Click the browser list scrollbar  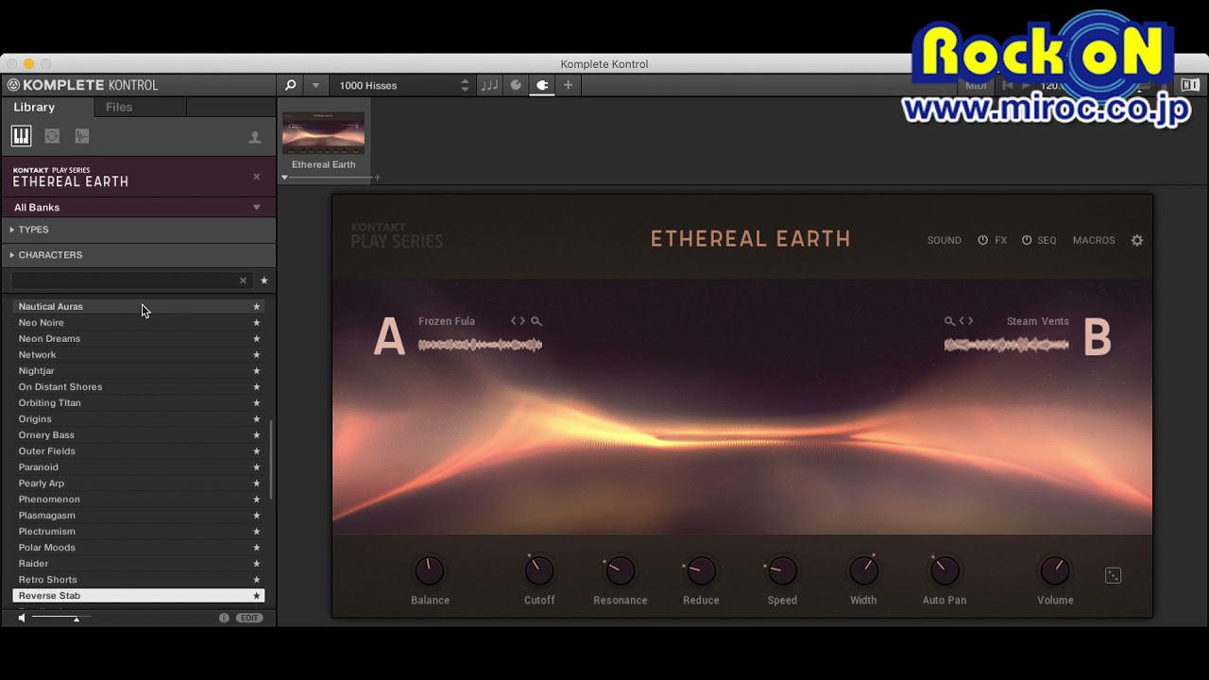point(271,460)
